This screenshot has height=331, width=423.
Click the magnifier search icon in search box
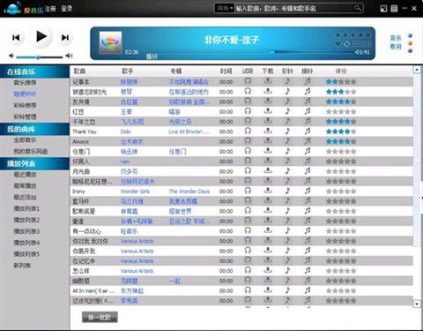(x=358, y=8)
